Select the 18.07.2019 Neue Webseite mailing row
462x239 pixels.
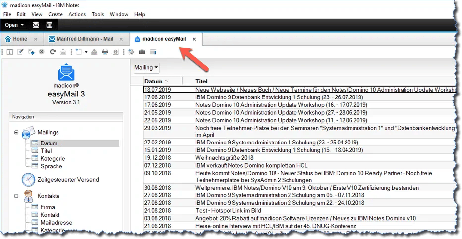coord(299,90)
